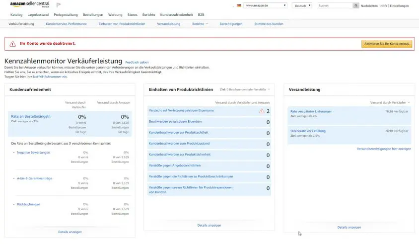Open the Nachrichten link
Screen dimensions: 419x244
click(369, 5)
